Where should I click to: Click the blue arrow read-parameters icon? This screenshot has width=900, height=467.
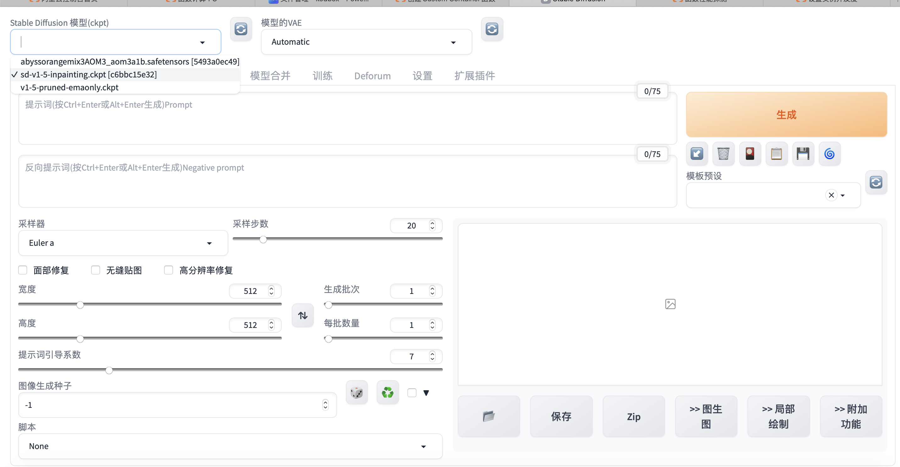pos(697,154)
